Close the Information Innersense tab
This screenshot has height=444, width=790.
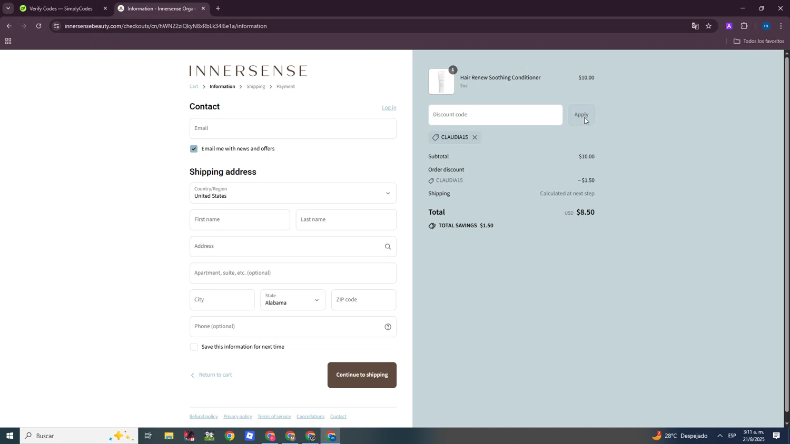coord(203,8)
